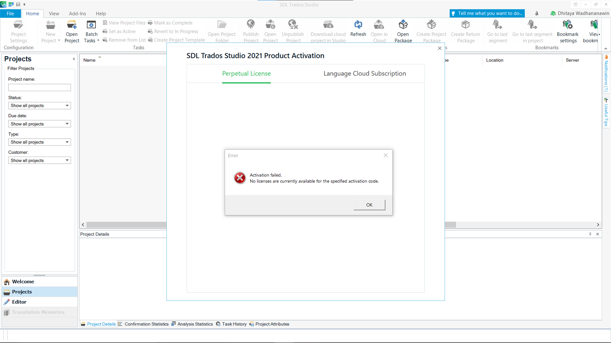The image size is (611, 343).
Task: Open the Add-Ins ribbon tab
Action: (x=77, y=14)
